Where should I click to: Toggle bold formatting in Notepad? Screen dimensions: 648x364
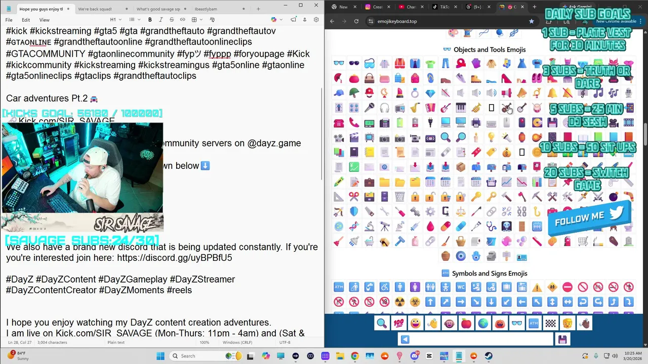[150, 19]
